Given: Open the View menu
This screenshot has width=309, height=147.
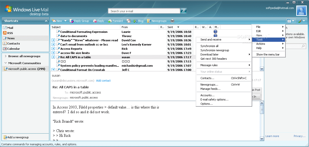Looking at the screenshot, I should click(269, 35).
